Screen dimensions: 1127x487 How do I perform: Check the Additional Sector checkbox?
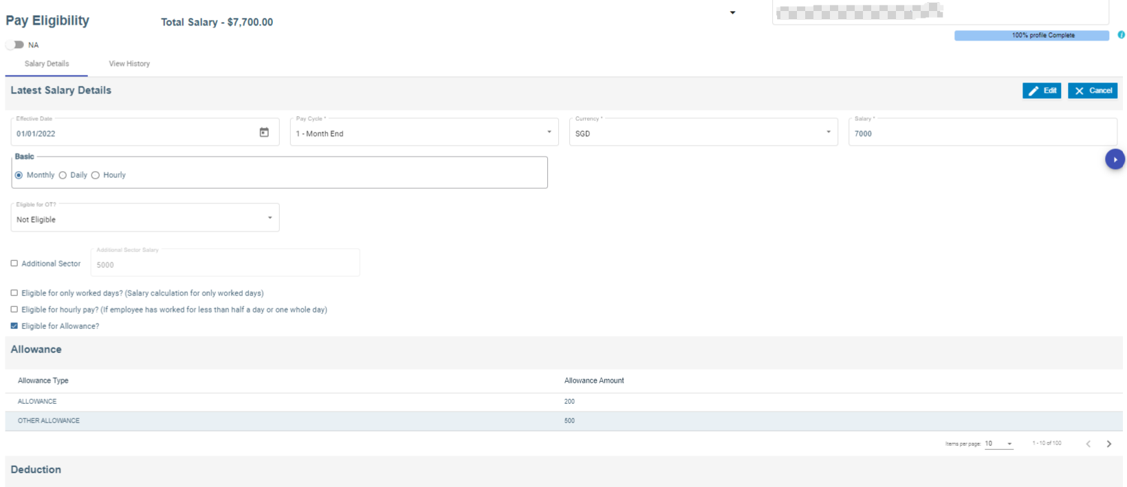[x=14, y=264]
